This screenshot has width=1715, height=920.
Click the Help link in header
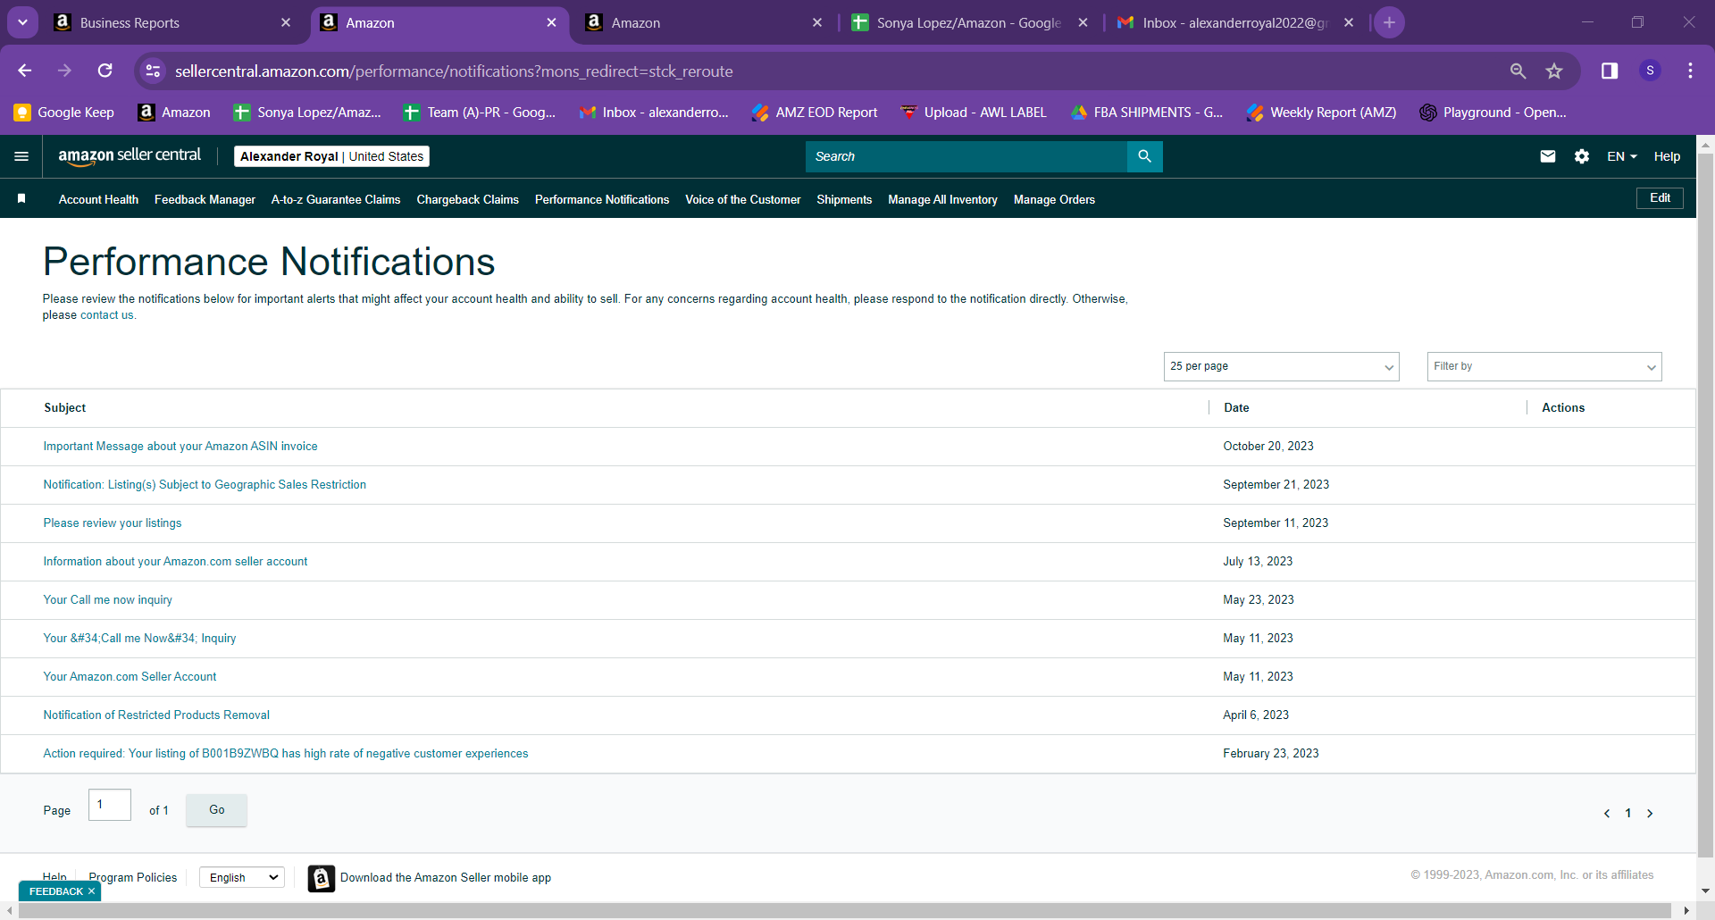[1667, 156]
